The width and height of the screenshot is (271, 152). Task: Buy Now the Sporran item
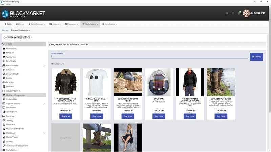pos(159,116)
